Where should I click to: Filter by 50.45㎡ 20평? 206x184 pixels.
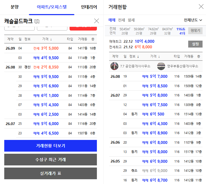point(125,31)
